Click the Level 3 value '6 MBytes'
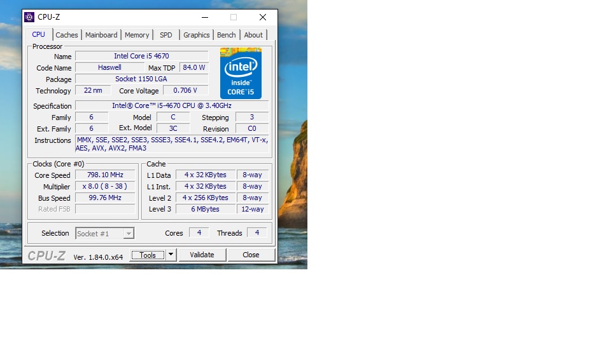 (x=206, y=209)
